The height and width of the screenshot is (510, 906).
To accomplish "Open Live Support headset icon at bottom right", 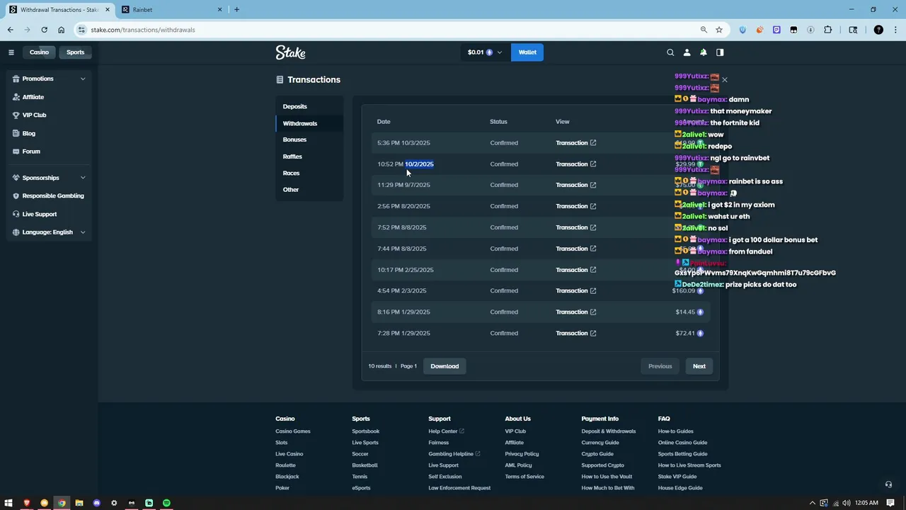I will click(x=888, y=484).
